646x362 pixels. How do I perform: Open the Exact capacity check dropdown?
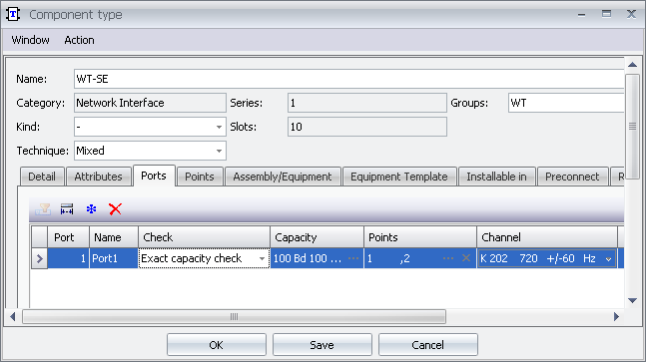click(262, 258)
